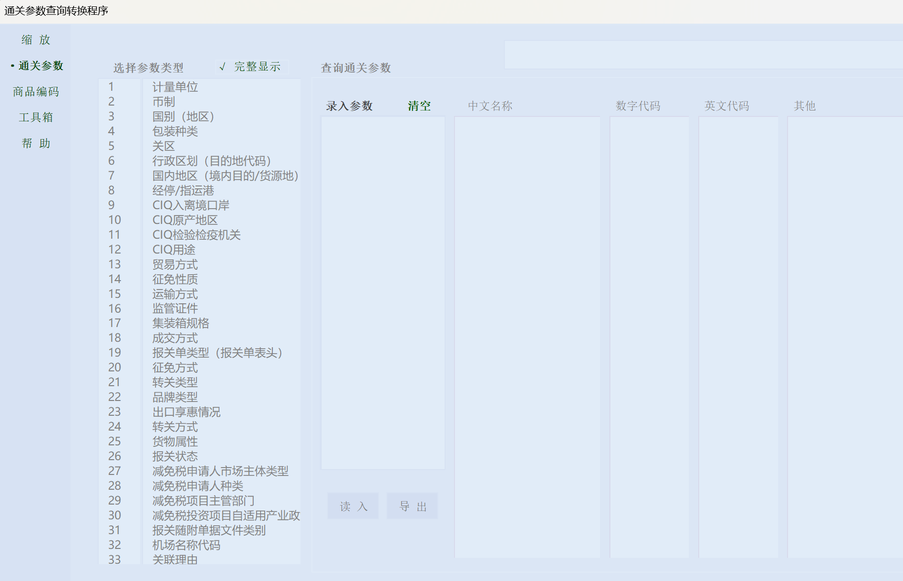This screenshot has height=581, width=903.
Task: Choose 国别（地区） from the list
Action: coord(183,117)
